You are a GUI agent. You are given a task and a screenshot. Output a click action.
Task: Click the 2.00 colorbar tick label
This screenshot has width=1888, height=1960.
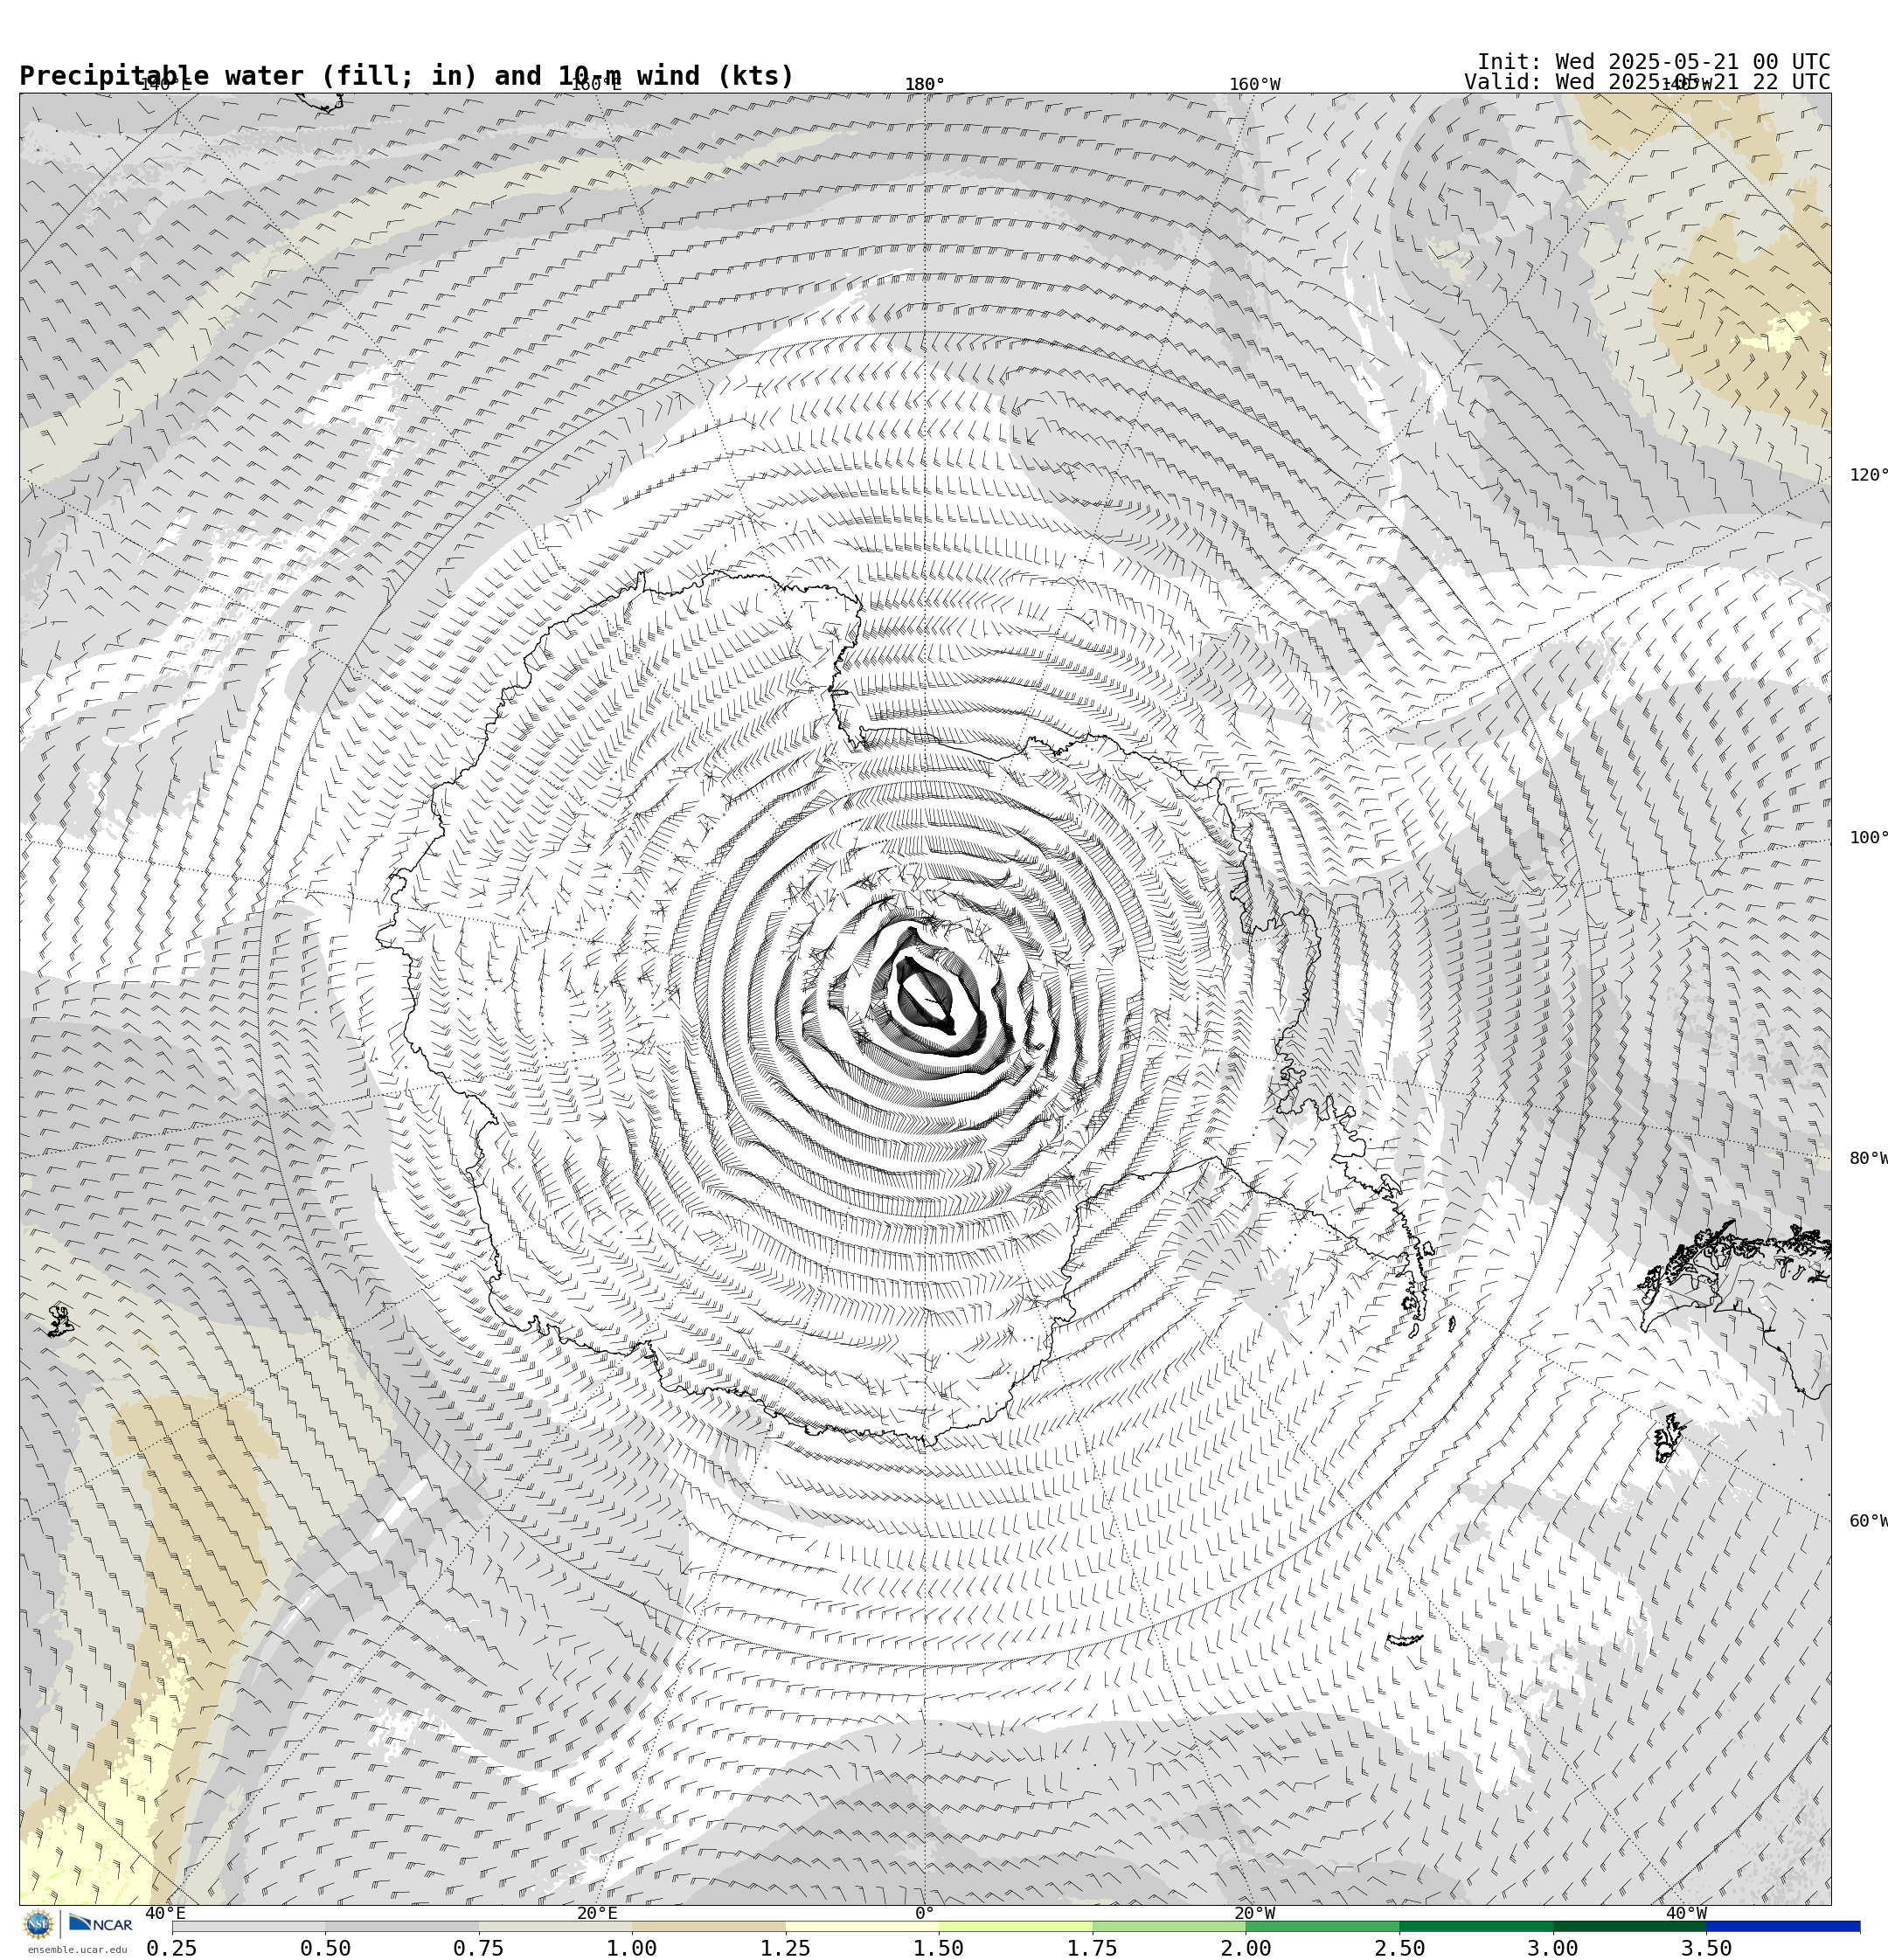(1246, 1948)
